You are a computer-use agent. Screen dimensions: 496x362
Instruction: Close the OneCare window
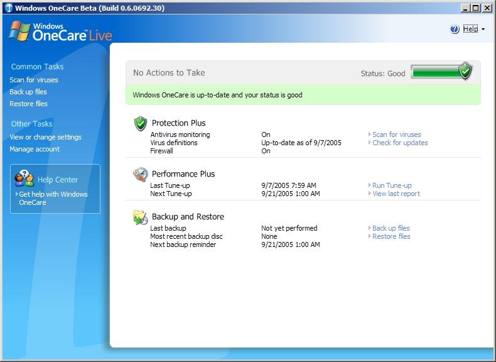click(487, 8)
